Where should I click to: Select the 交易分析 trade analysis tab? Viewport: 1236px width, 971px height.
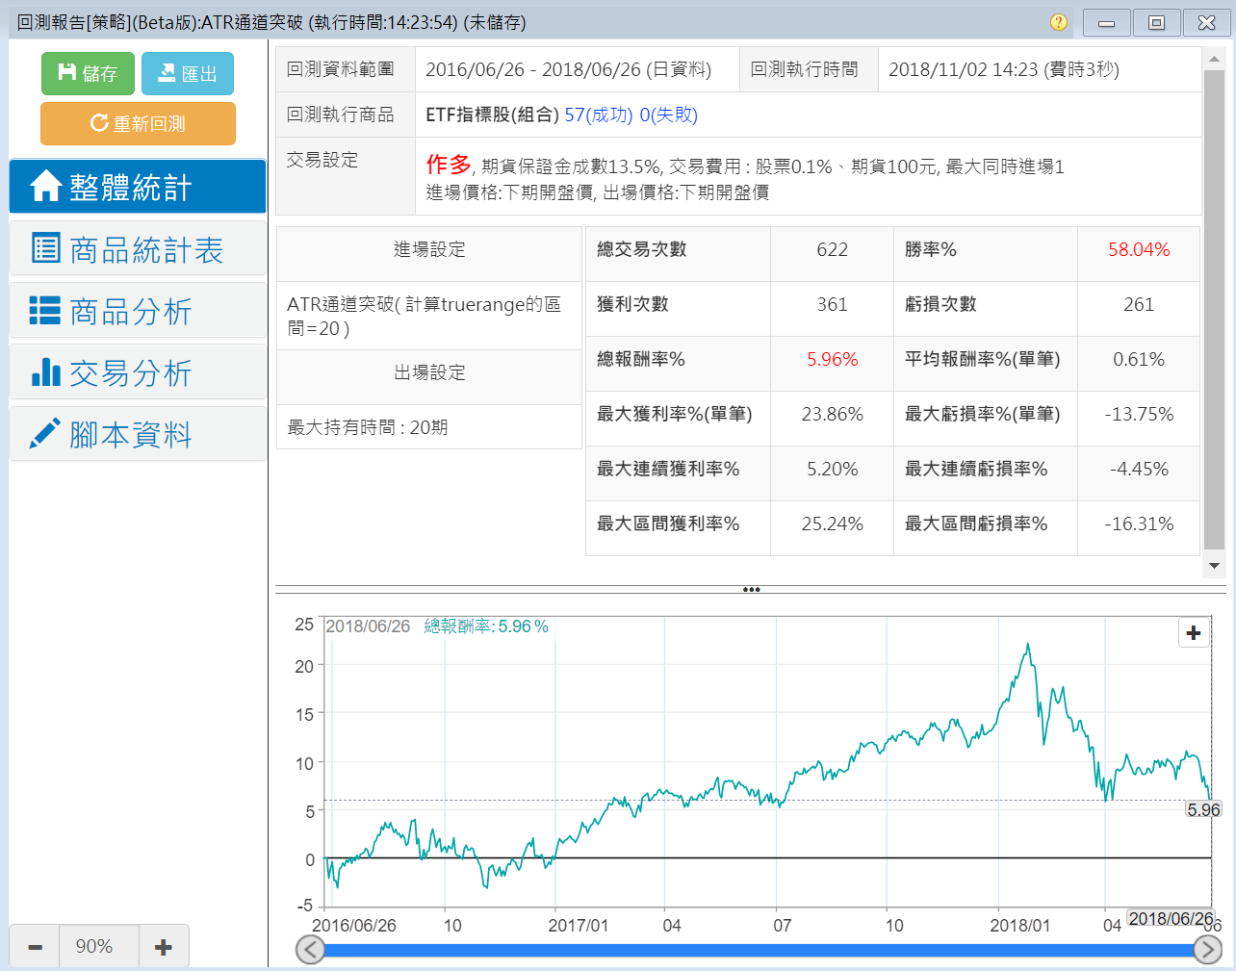coord(138,372)
